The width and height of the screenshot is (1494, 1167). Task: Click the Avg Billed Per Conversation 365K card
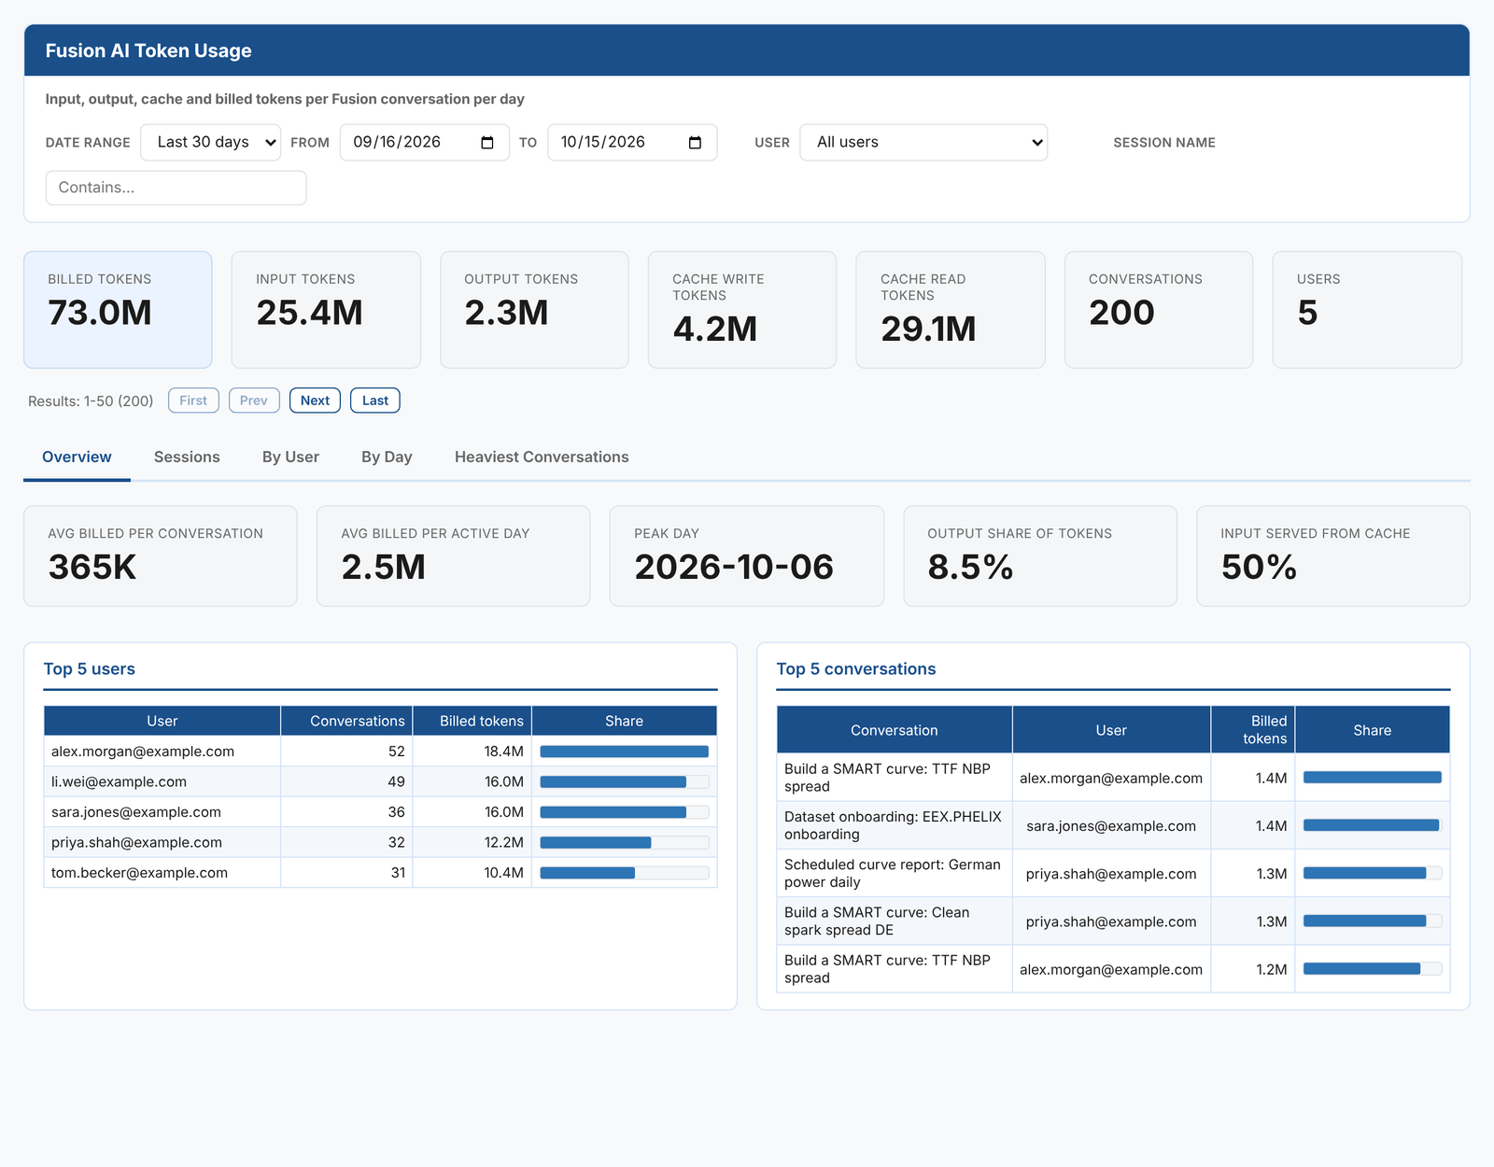pos(161,556)
